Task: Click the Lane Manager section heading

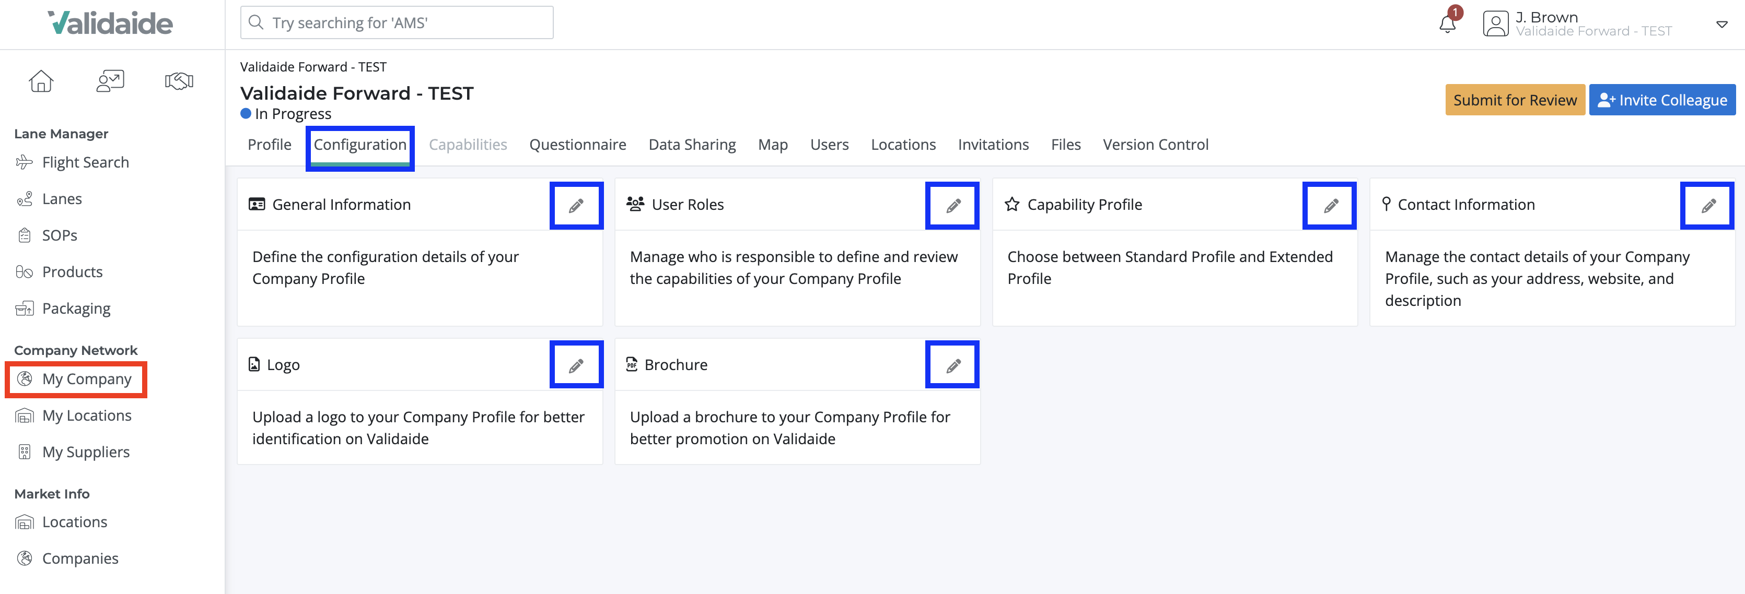Action: click(x=61, y=134)
